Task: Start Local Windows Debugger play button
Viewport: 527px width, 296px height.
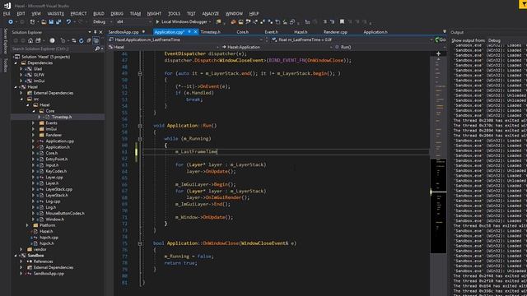Action: click(157, 22)
